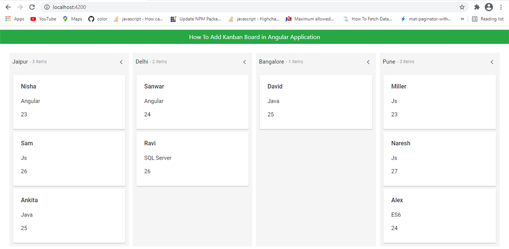Image resolution: width=509 pixels, height=249 pixels.
Task: Open the Maps bookmark
Action: [73, 19]
